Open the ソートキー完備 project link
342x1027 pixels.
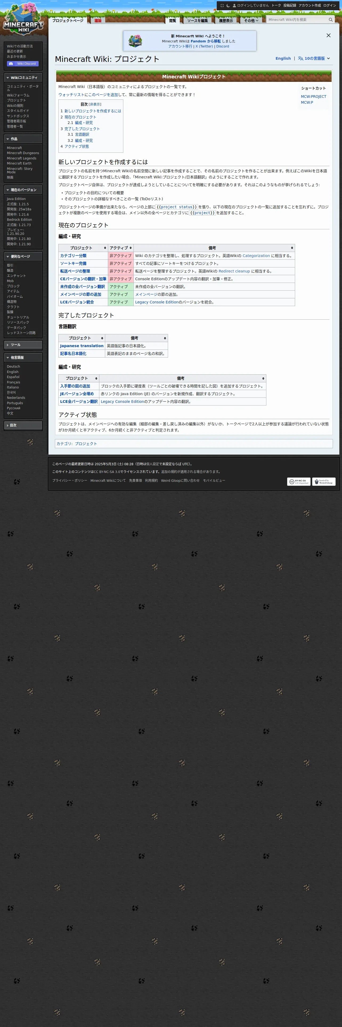(73, 263)
